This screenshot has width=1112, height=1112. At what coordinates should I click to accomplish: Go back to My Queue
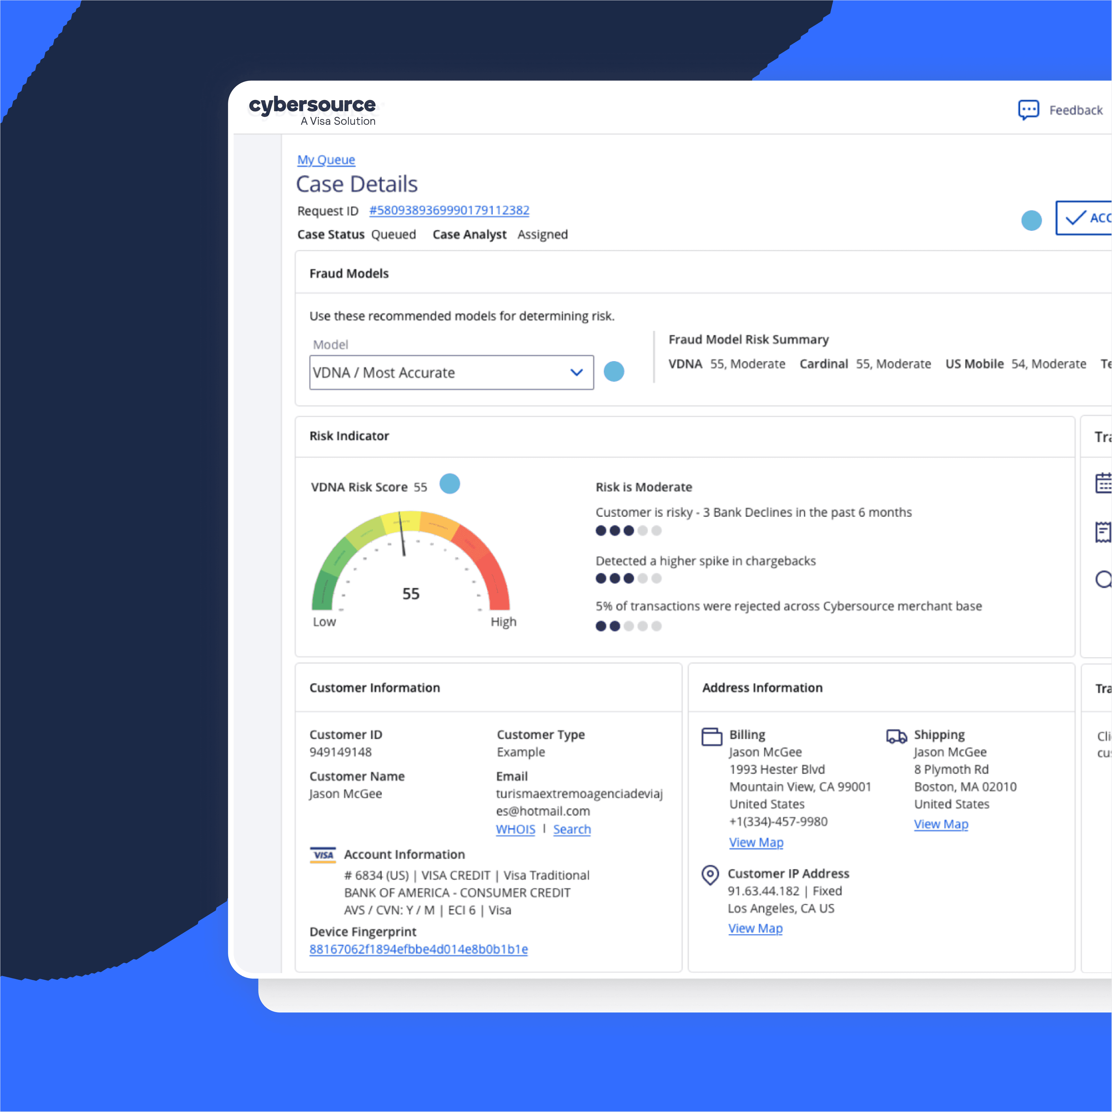pos(326,159)
